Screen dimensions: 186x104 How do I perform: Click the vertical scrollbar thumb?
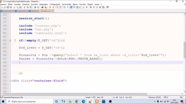(x=185, y=50)
